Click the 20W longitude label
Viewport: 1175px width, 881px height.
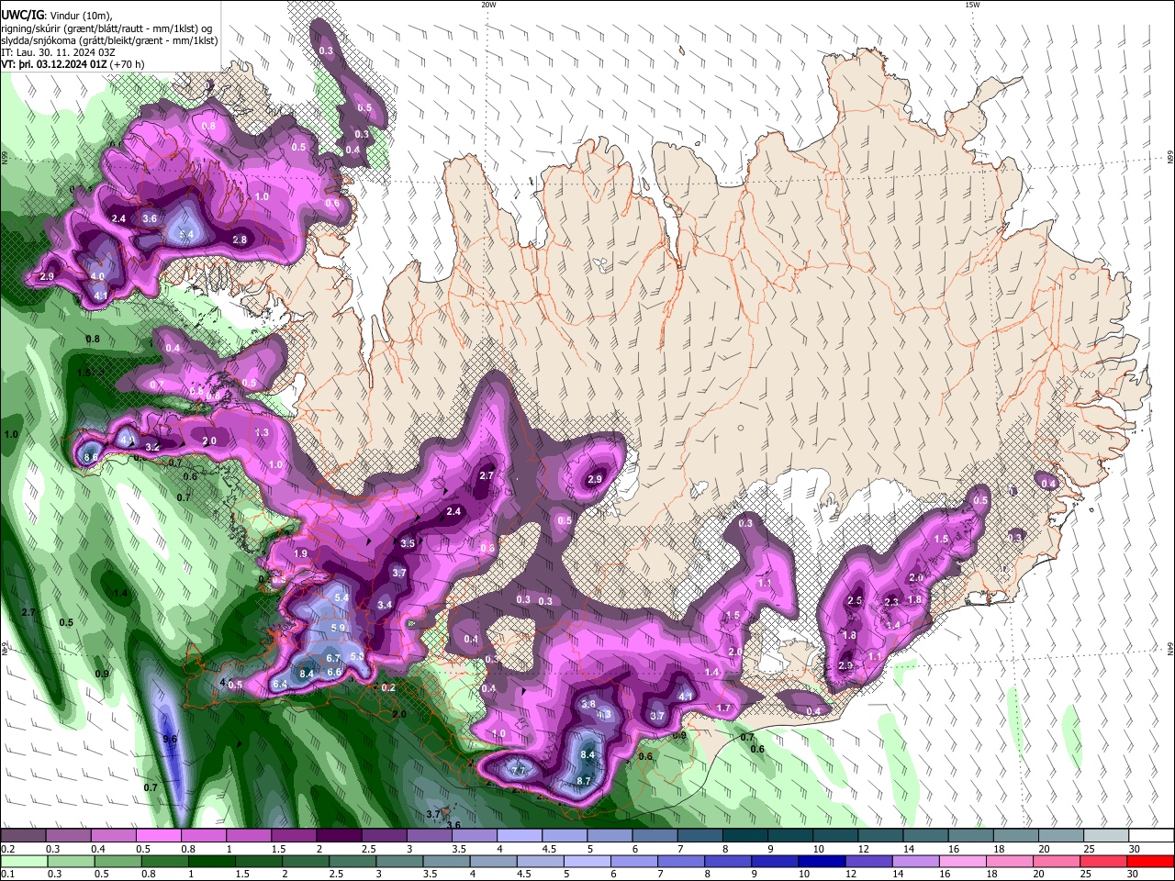(488, 5)
